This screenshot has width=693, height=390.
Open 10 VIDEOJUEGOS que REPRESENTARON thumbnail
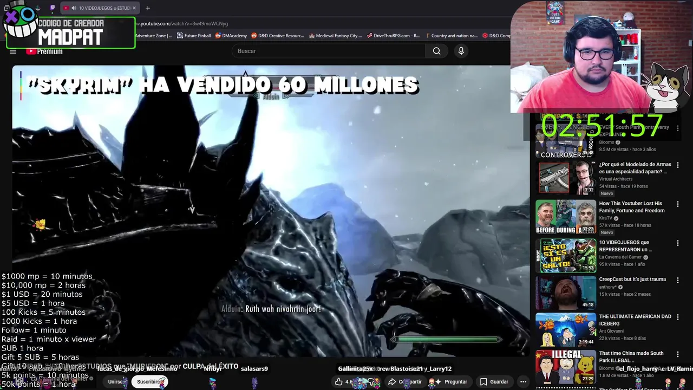point(566,256)
